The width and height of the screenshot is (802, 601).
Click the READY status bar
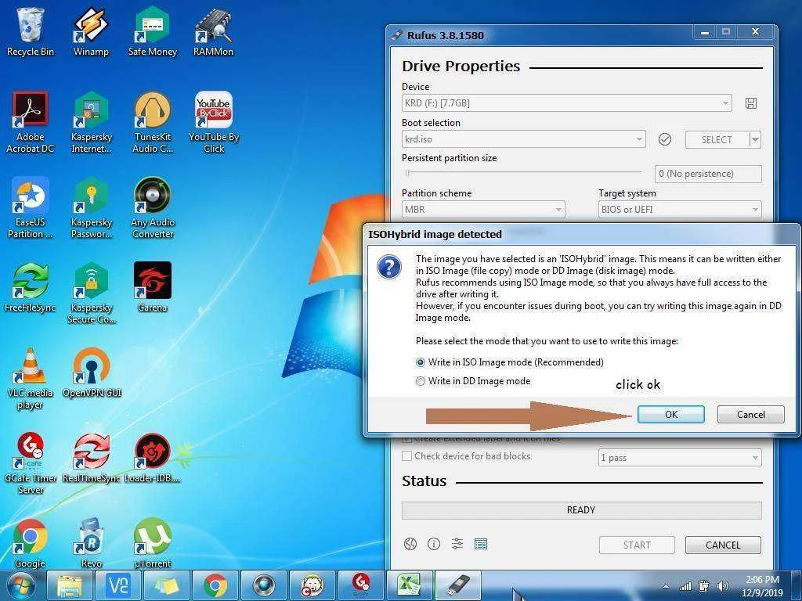(582, 510)
